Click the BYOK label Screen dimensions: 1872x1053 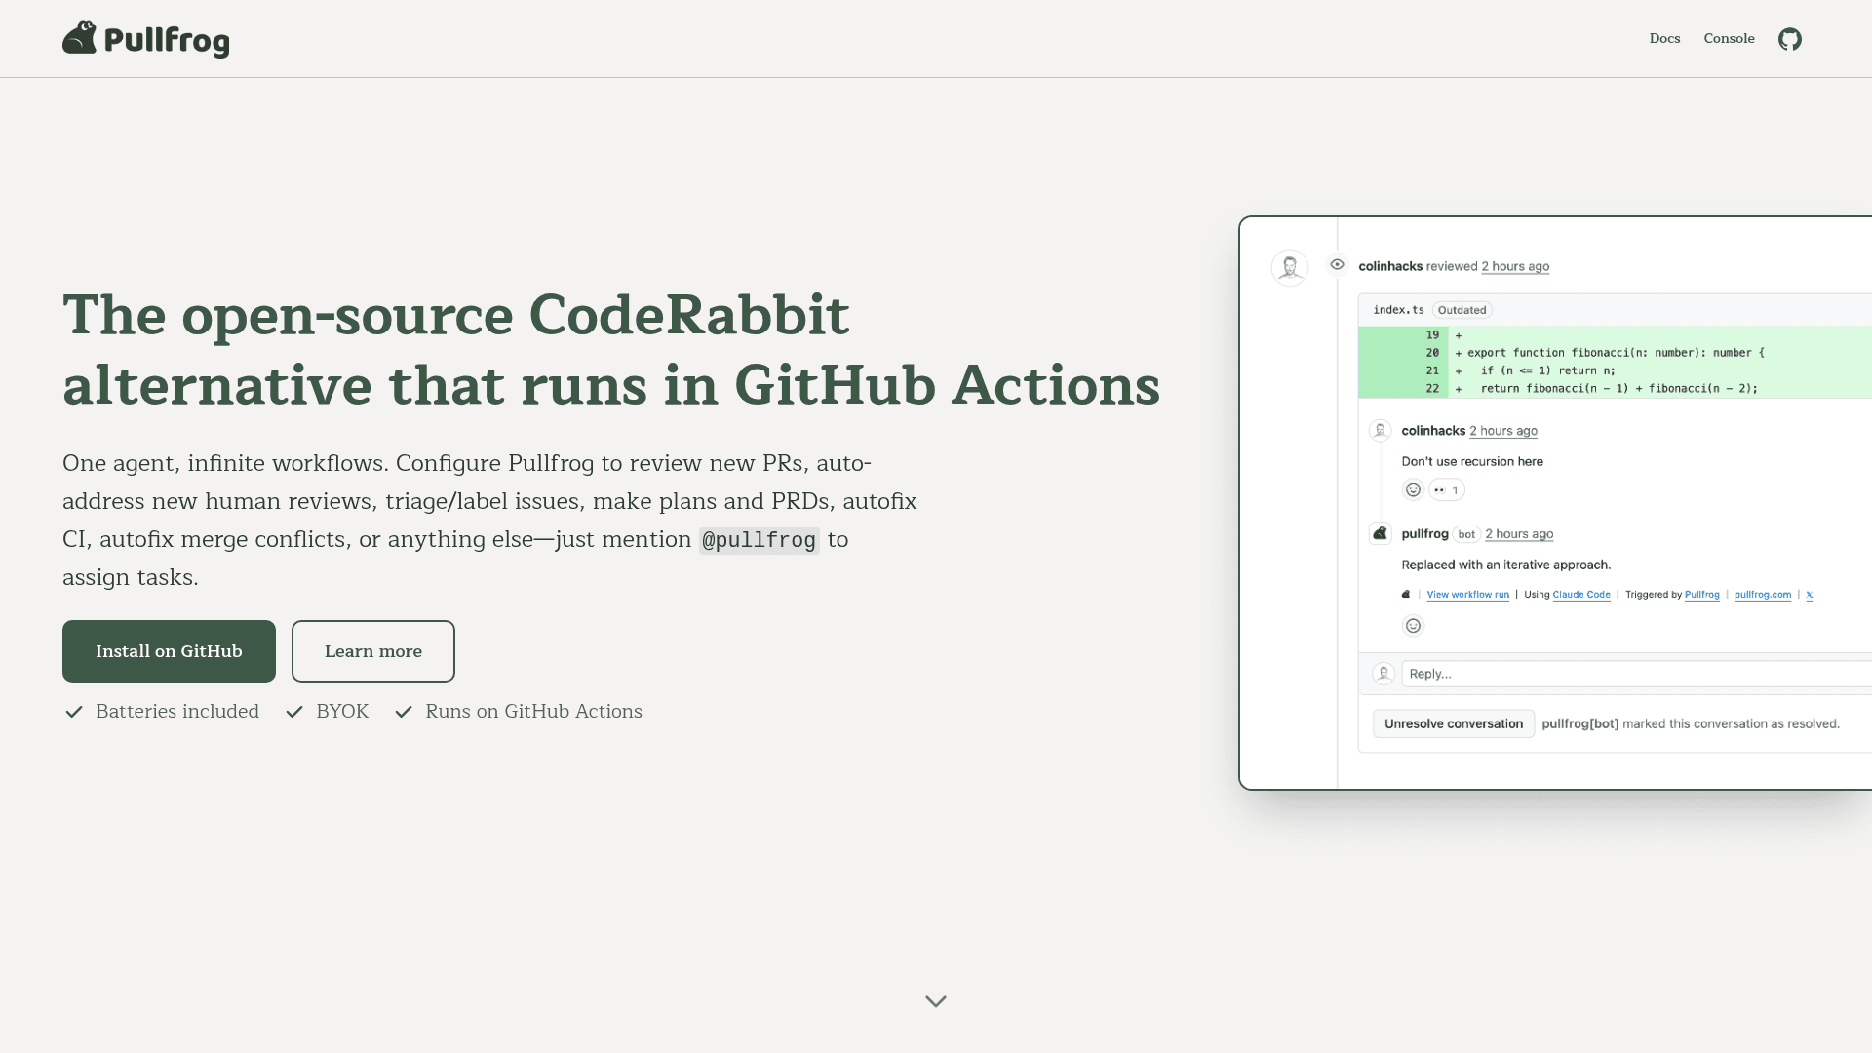point(342,712)
